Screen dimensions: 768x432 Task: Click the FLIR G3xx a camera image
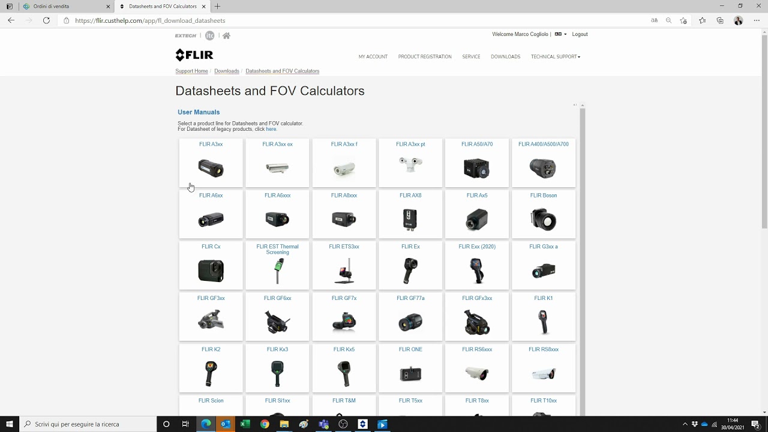[543, 271]
